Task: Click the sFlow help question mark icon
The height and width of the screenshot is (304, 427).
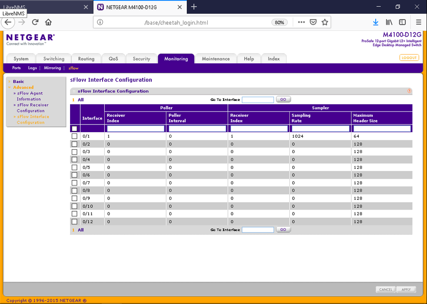Action: (x=409, y=91)
